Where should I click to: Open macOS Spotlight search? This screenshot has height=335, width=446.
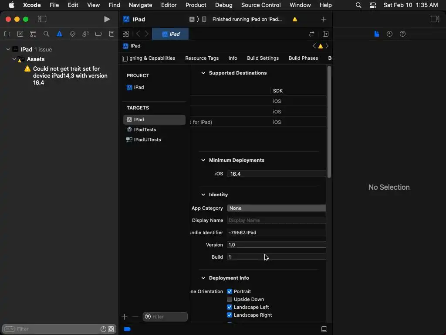click(x=358, y=5)
